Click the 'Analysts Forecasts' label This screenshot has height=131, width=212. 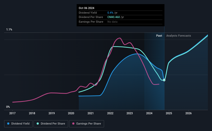[179, 36]
